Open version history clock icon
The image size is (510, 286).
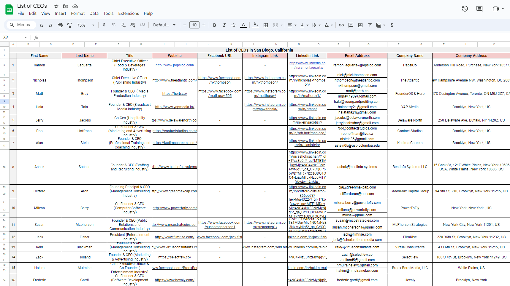coord(465,9)
